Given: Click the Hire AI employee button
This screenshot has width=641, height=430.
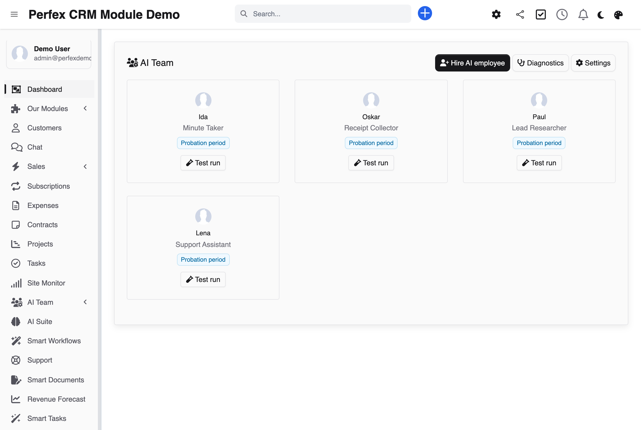Looking at the screenshot, I should tap(472, 63).
